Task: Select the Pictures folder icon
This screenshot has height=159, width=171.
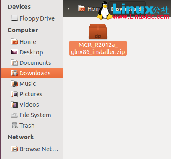Action: (x=14, y=94)
